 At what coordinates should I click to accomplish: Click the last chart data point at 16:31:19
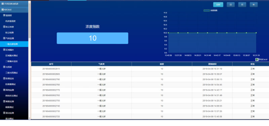[256, 33]
